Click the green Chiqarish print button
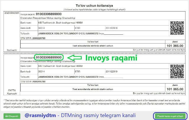The width and height of the screenshot is (189, 120). pyautogui.click(x=12, y=116)
